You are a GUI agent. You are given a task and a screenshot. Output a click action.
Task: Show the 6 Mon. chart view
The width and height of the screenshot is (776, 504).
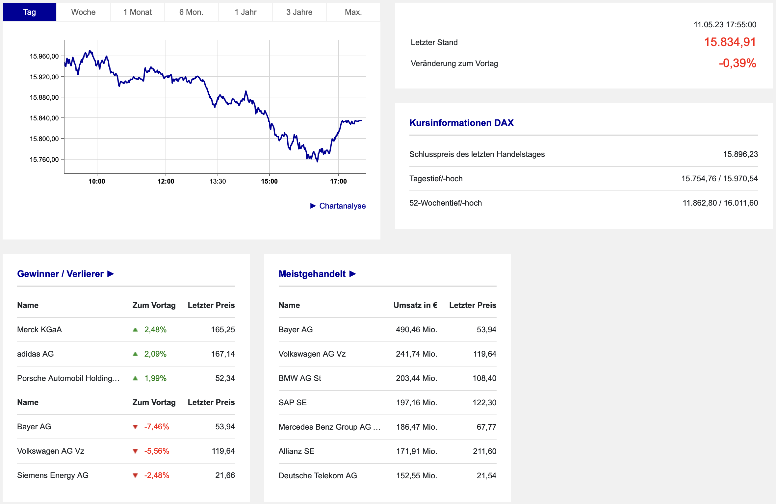click(x=191, y=12)
